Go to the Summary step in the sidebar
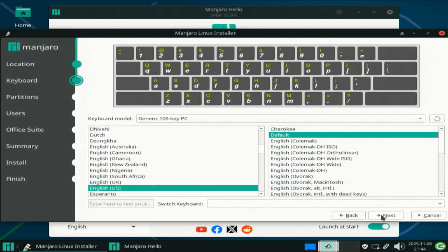Viewport: 448px width, 252px height. click(22, 146)
